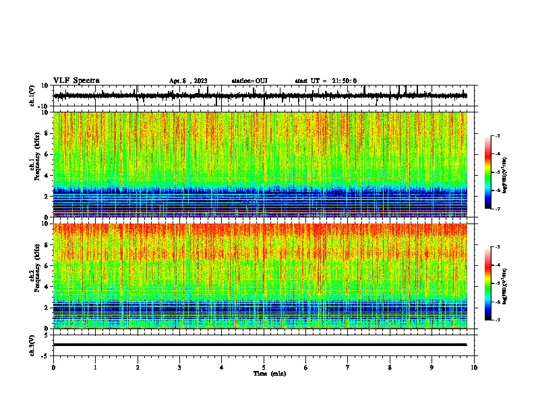534x412 pixels.
Task: Click the "station=OUJ" header label
Action: pyautogui.click(x=249, y=81)
